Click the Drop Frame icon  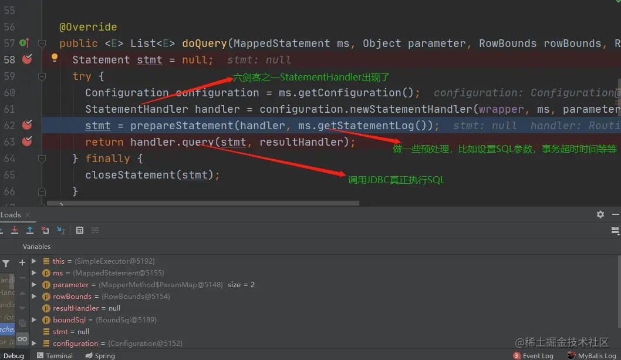click(x=45, y=230)
